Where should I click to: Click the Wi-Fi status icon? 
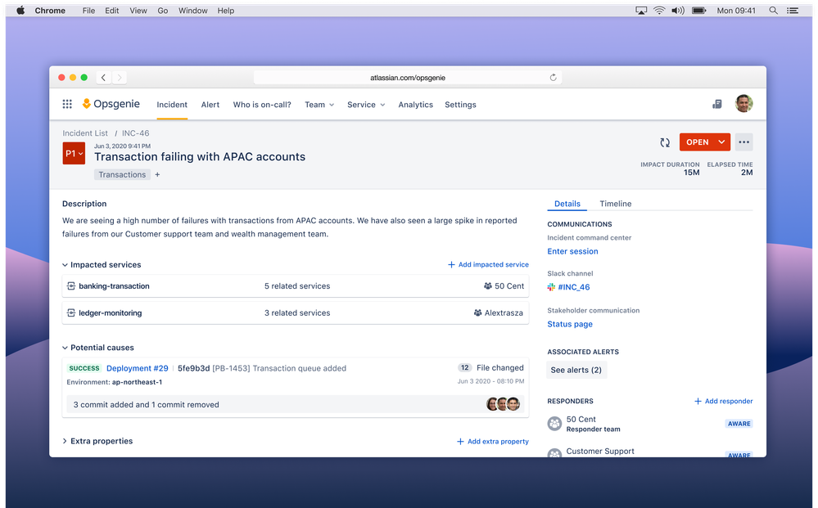(x=659, y=11)
